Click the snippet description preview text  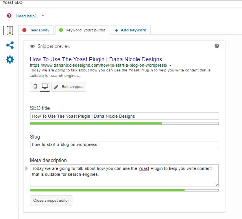tap(120, 73)
